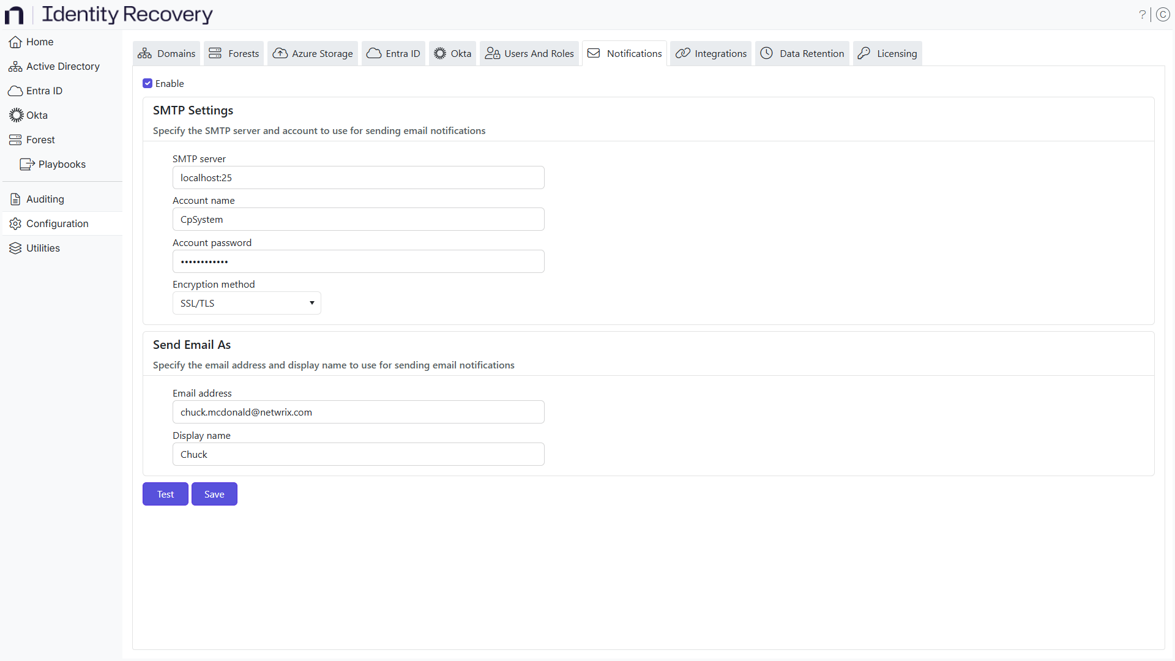This screenshot has width=1175, height=661.
Task: Disable the Enable notifications checkbox
Action: (147, 83)
